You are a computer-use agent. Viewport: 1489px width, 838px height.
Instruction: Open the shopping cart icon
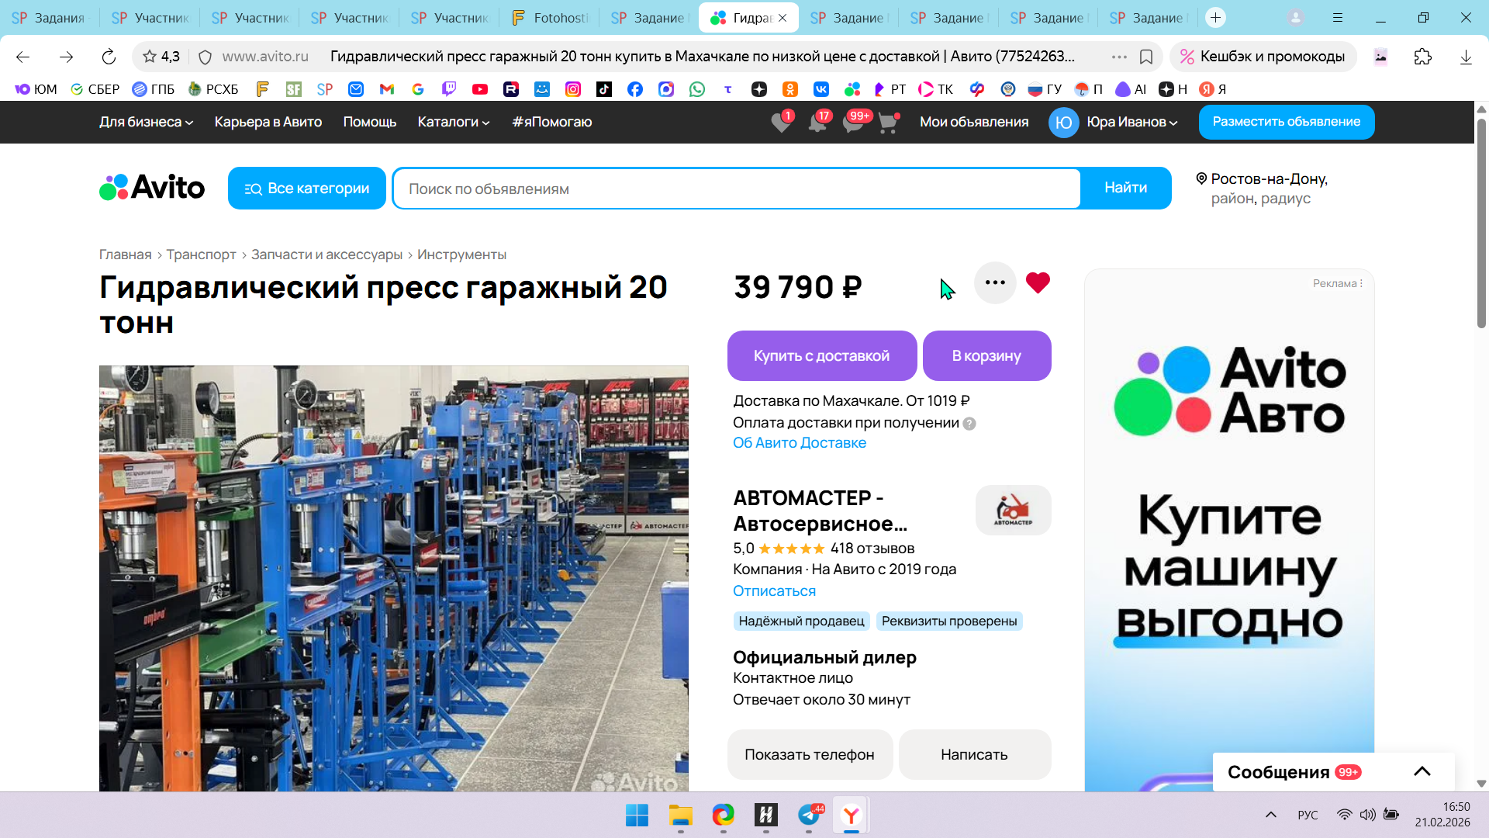point(888,123)
